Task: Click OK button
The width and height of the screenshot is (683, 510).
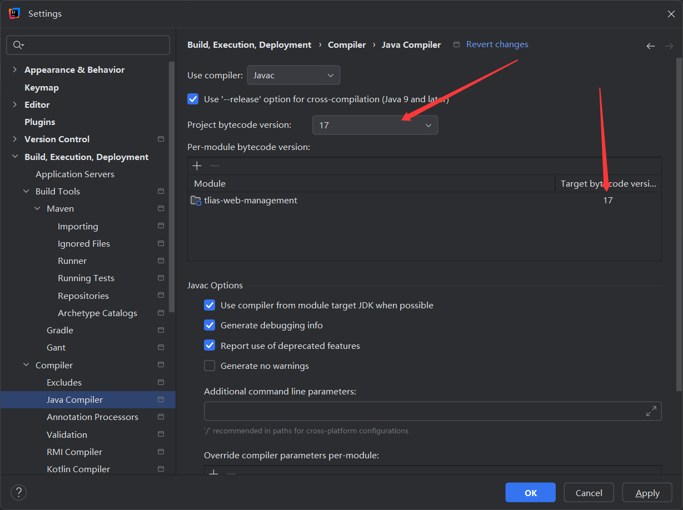Action: coord(530,493)
